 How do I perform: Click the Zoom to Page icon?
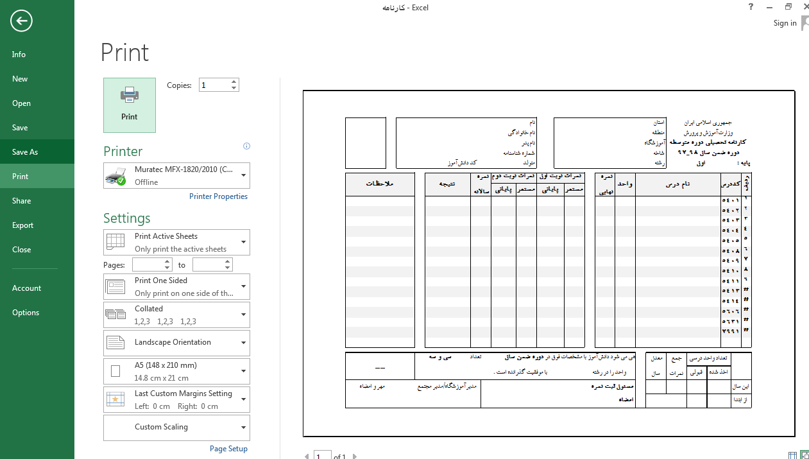tap(804, 456)
